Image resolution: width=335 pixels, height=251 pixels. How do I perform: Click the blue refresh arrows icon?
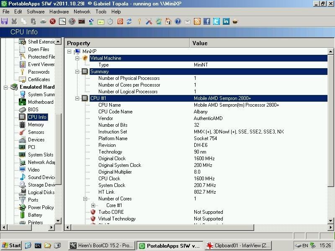coord(129,21)
